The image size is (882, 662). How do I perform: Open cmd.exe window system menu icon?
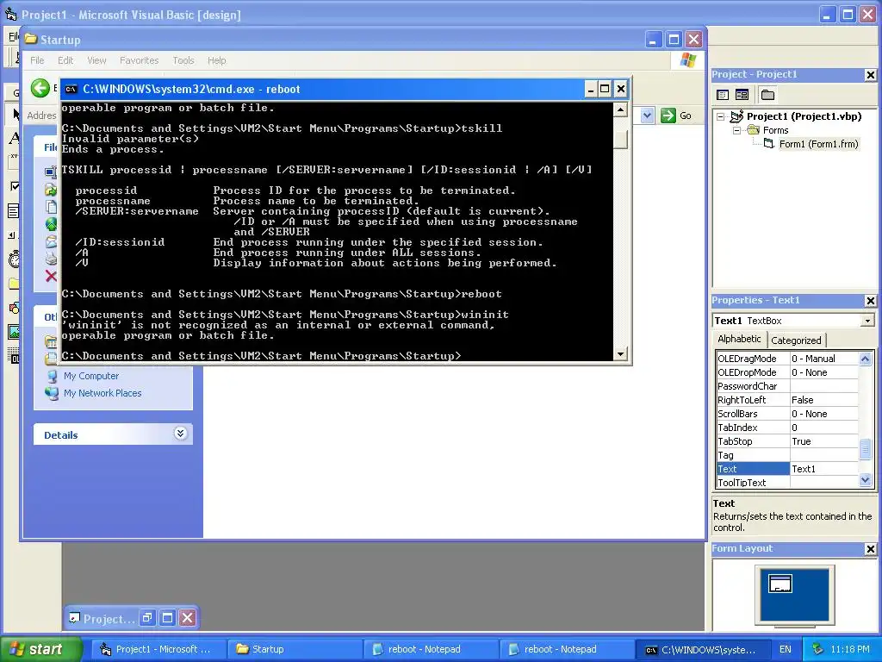71,89
